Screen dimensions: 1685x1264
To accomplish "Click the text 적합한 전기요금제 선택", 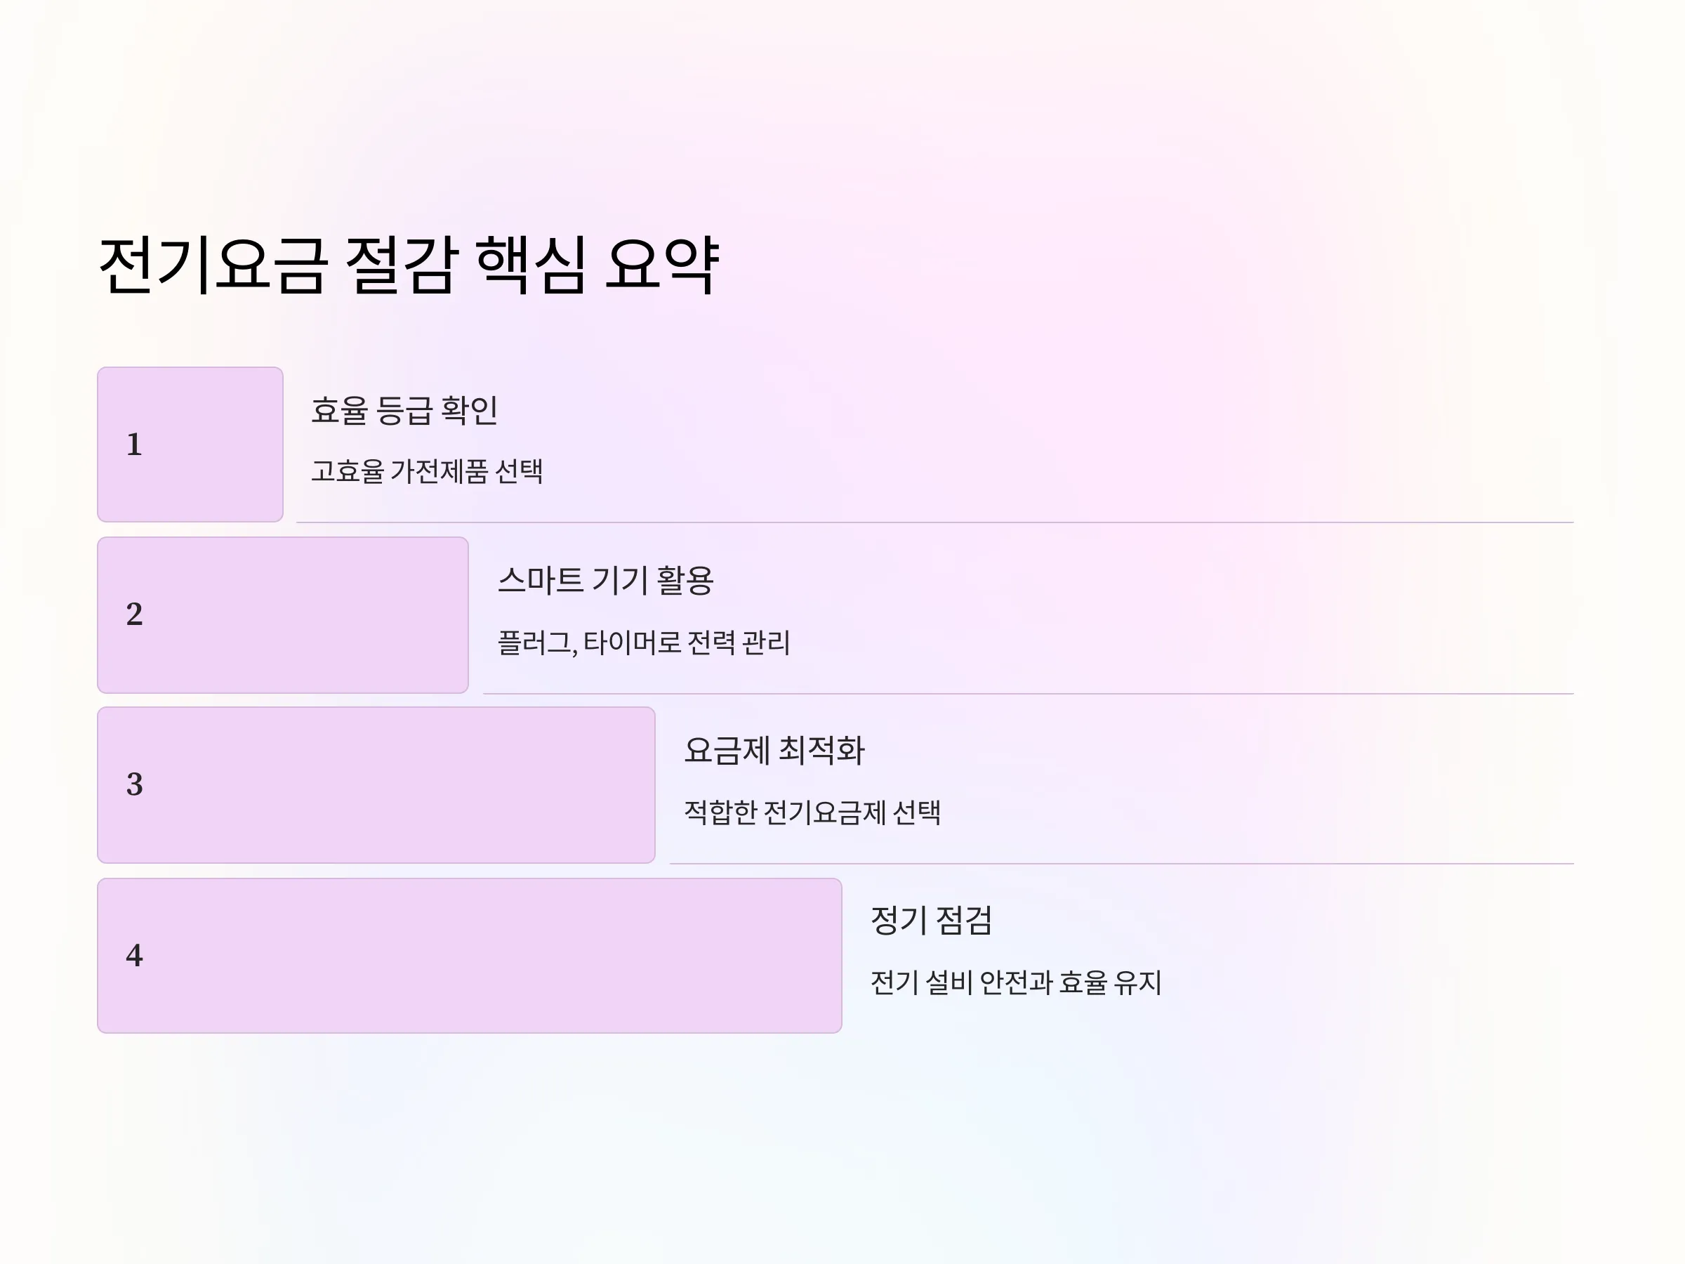I will click(x=812, y=812).
